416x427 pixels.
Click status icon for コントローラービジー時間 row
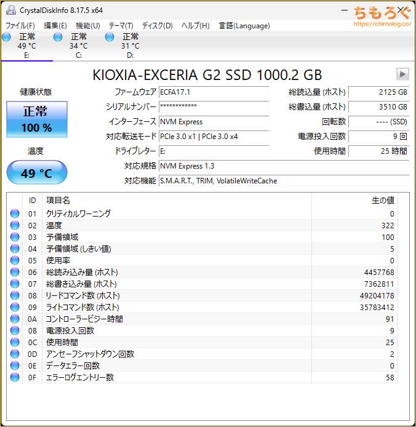tap(15, 319)
